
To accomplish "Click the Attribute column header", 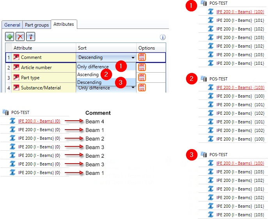I will tap(23, 48).
